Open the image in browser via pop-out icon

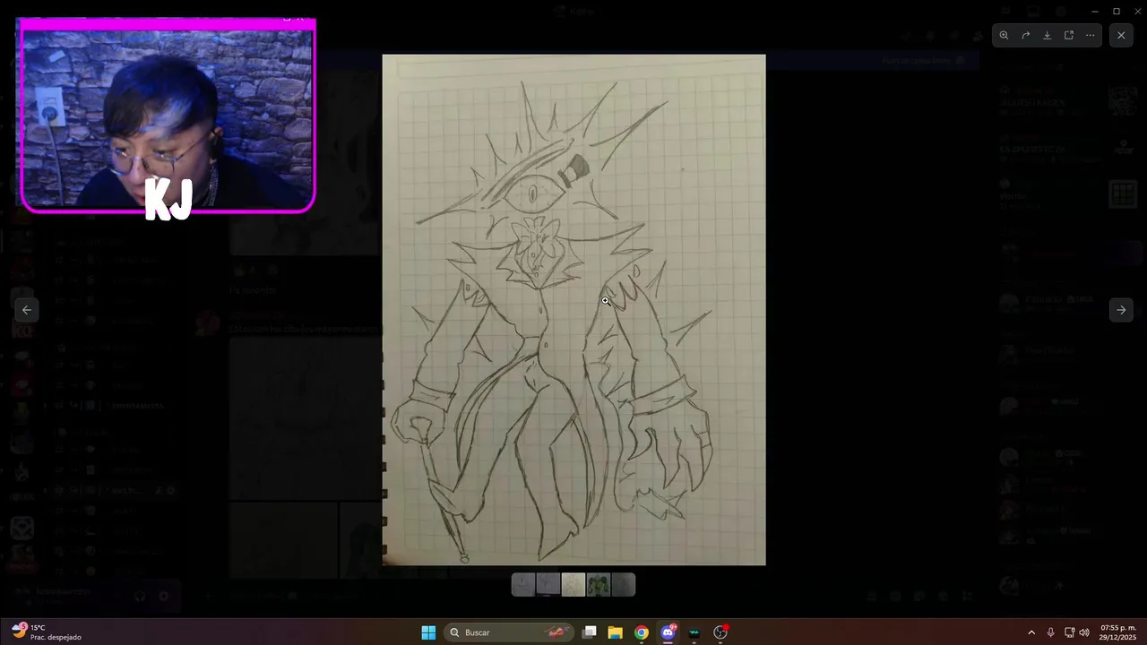coord(1068,35)
